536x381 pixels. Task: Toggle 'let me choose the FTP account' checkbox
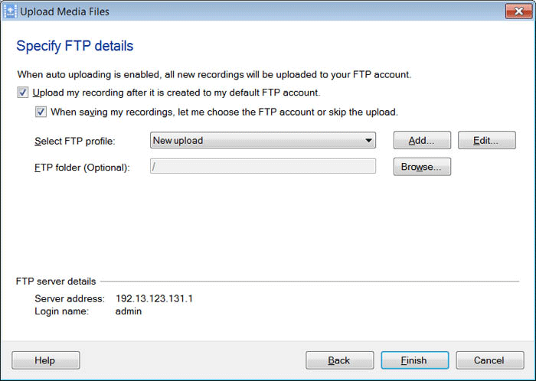41,112
